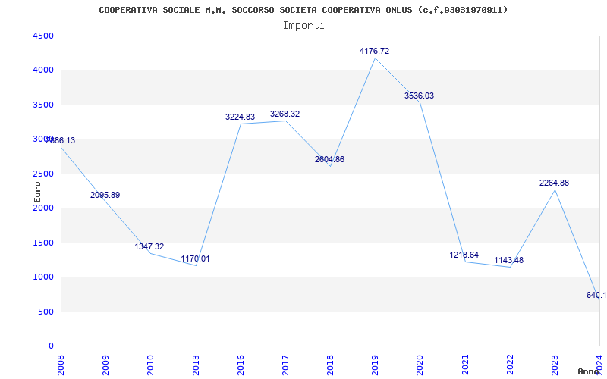Click the x-axis year 2017
The image size is (607, 379).
pos(285,365)
